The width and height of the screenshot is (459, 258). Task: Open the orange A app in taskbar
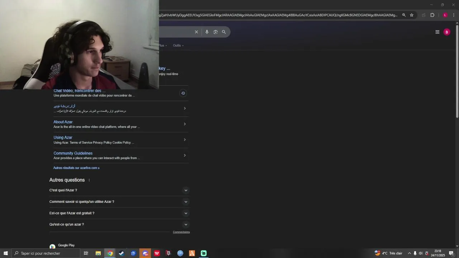pos(192,253)
